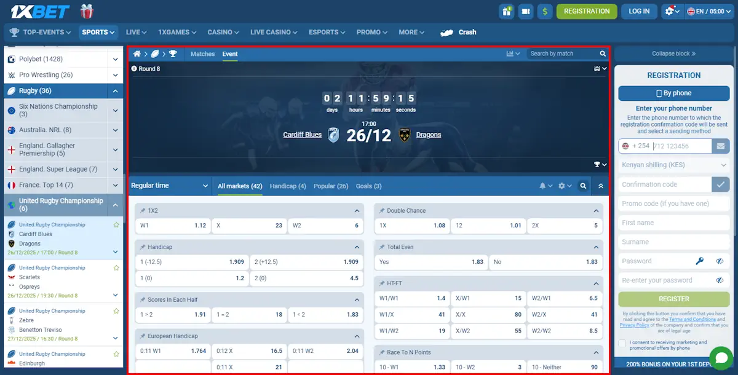This screenshot has height=375, width=738.
Task: Open the promo gifts icon in the header
Action: tap(506, 11)
